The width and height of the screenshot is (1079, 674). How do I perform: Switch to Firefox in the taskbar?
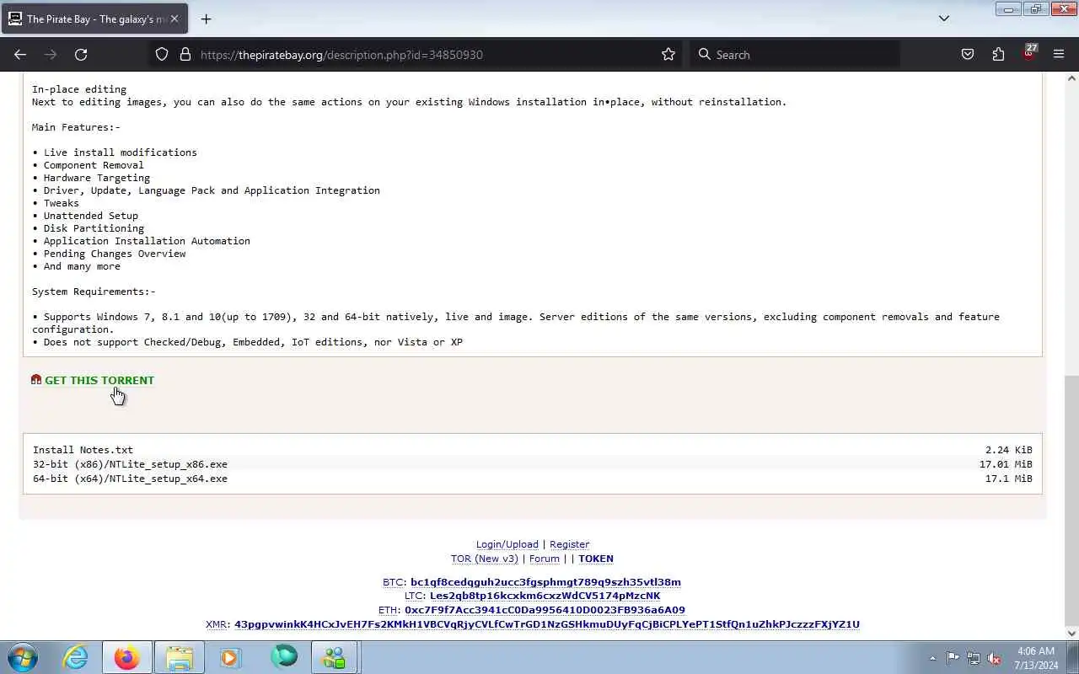point(127,657)
